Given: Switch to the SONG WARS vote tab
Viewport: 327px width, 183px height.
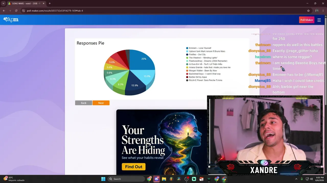Looking at the screenshot, I should [26, 3].
